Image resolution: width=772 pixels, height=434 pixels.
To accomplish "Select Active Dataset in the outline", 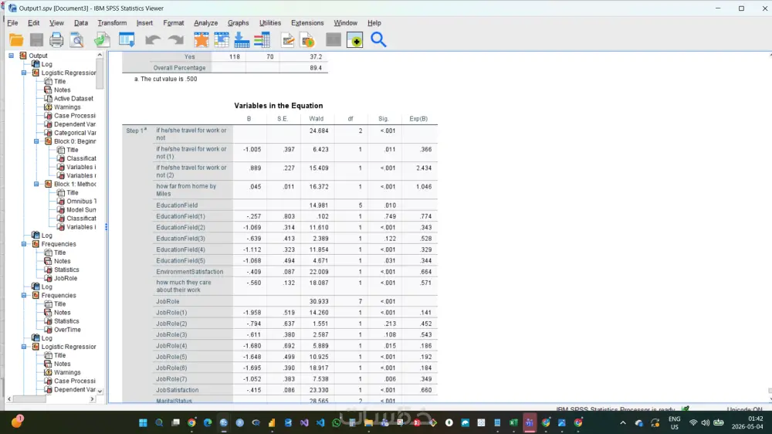I will pyautogui.click(x=73, y=99).
